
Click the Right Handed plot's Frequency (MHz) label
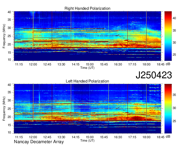(4, 36)
